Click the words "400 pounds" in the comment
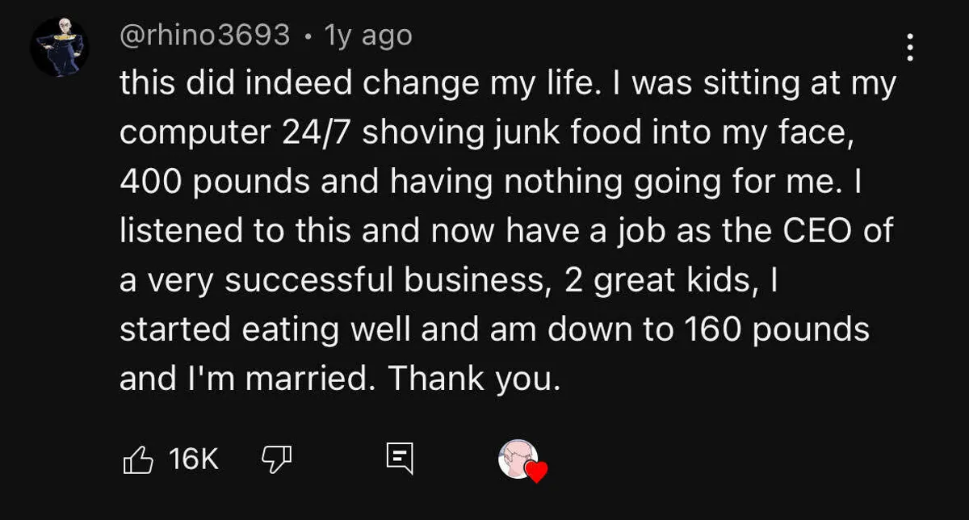 (x=214, y=182)
